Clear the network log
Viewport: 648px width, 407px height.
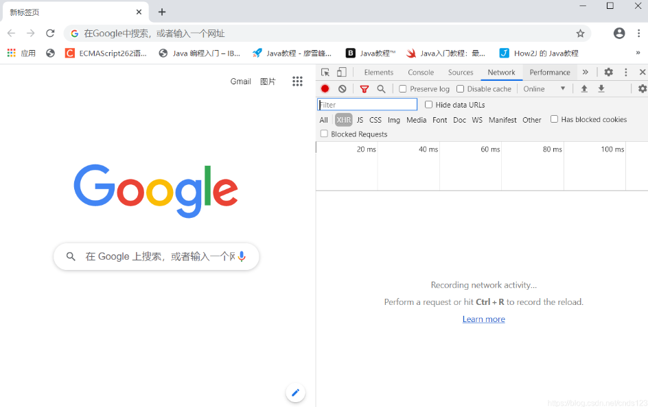[x=342, y=88]
